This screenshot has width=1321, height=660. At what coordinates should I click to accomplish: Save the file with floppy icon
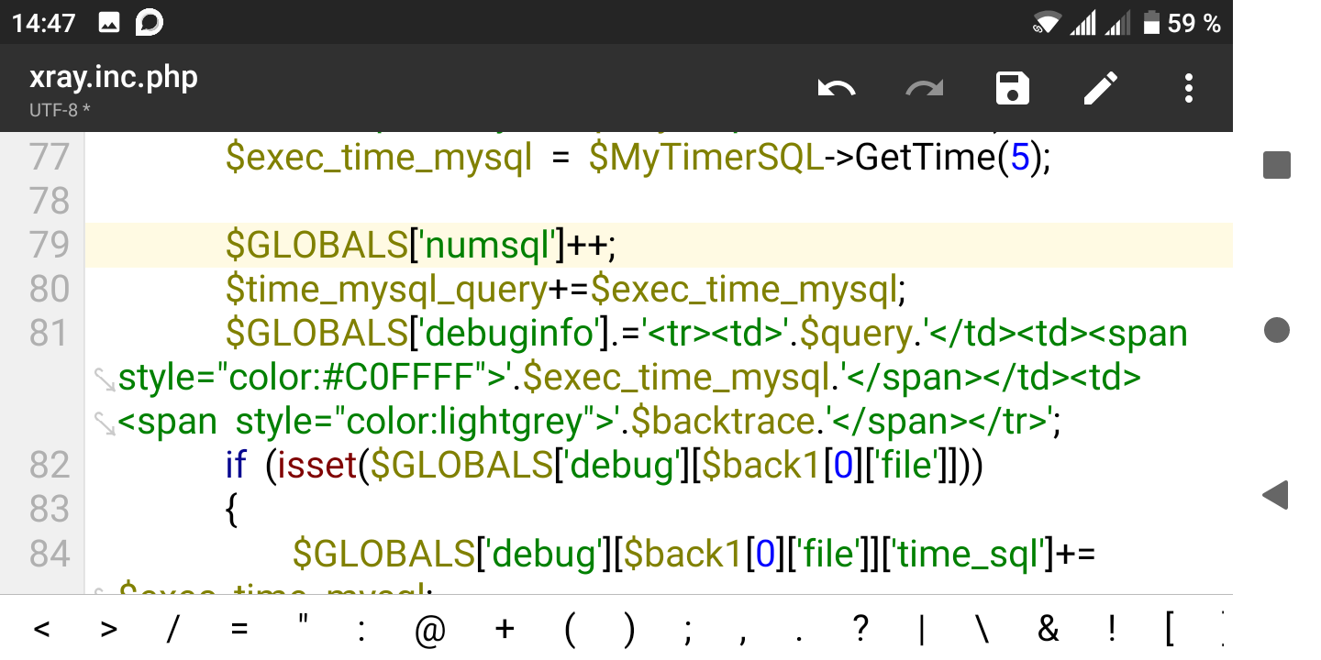1013,89
